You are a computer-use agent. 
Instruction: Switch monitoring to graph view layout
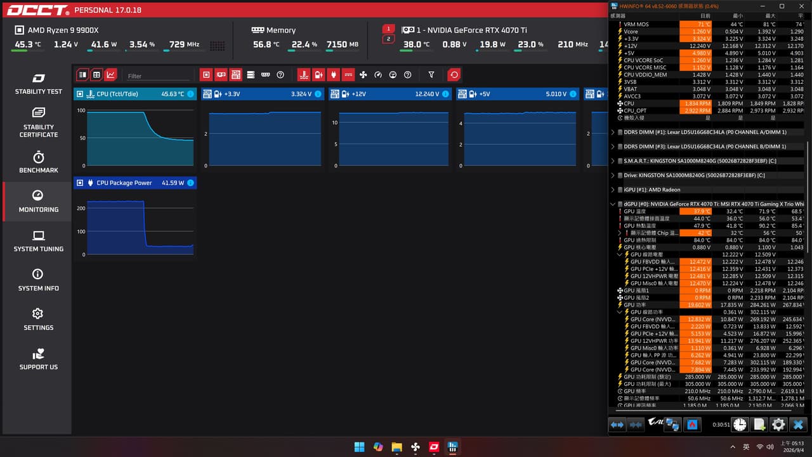coord(111,75)
